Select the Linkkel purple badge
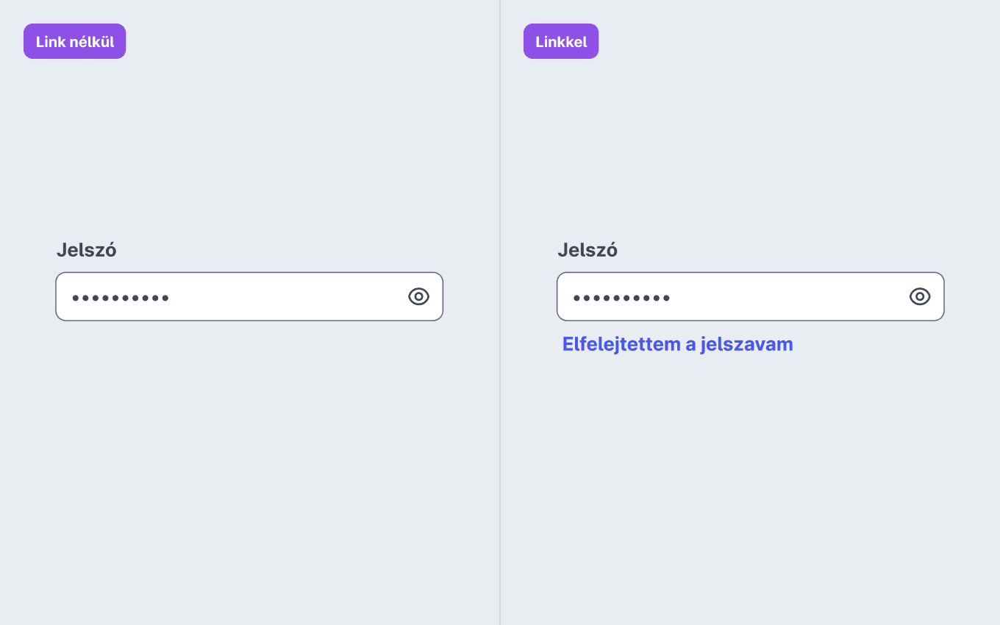Image resolution: width=1000 pixels, height=625 pixels. tap(561, 41)
